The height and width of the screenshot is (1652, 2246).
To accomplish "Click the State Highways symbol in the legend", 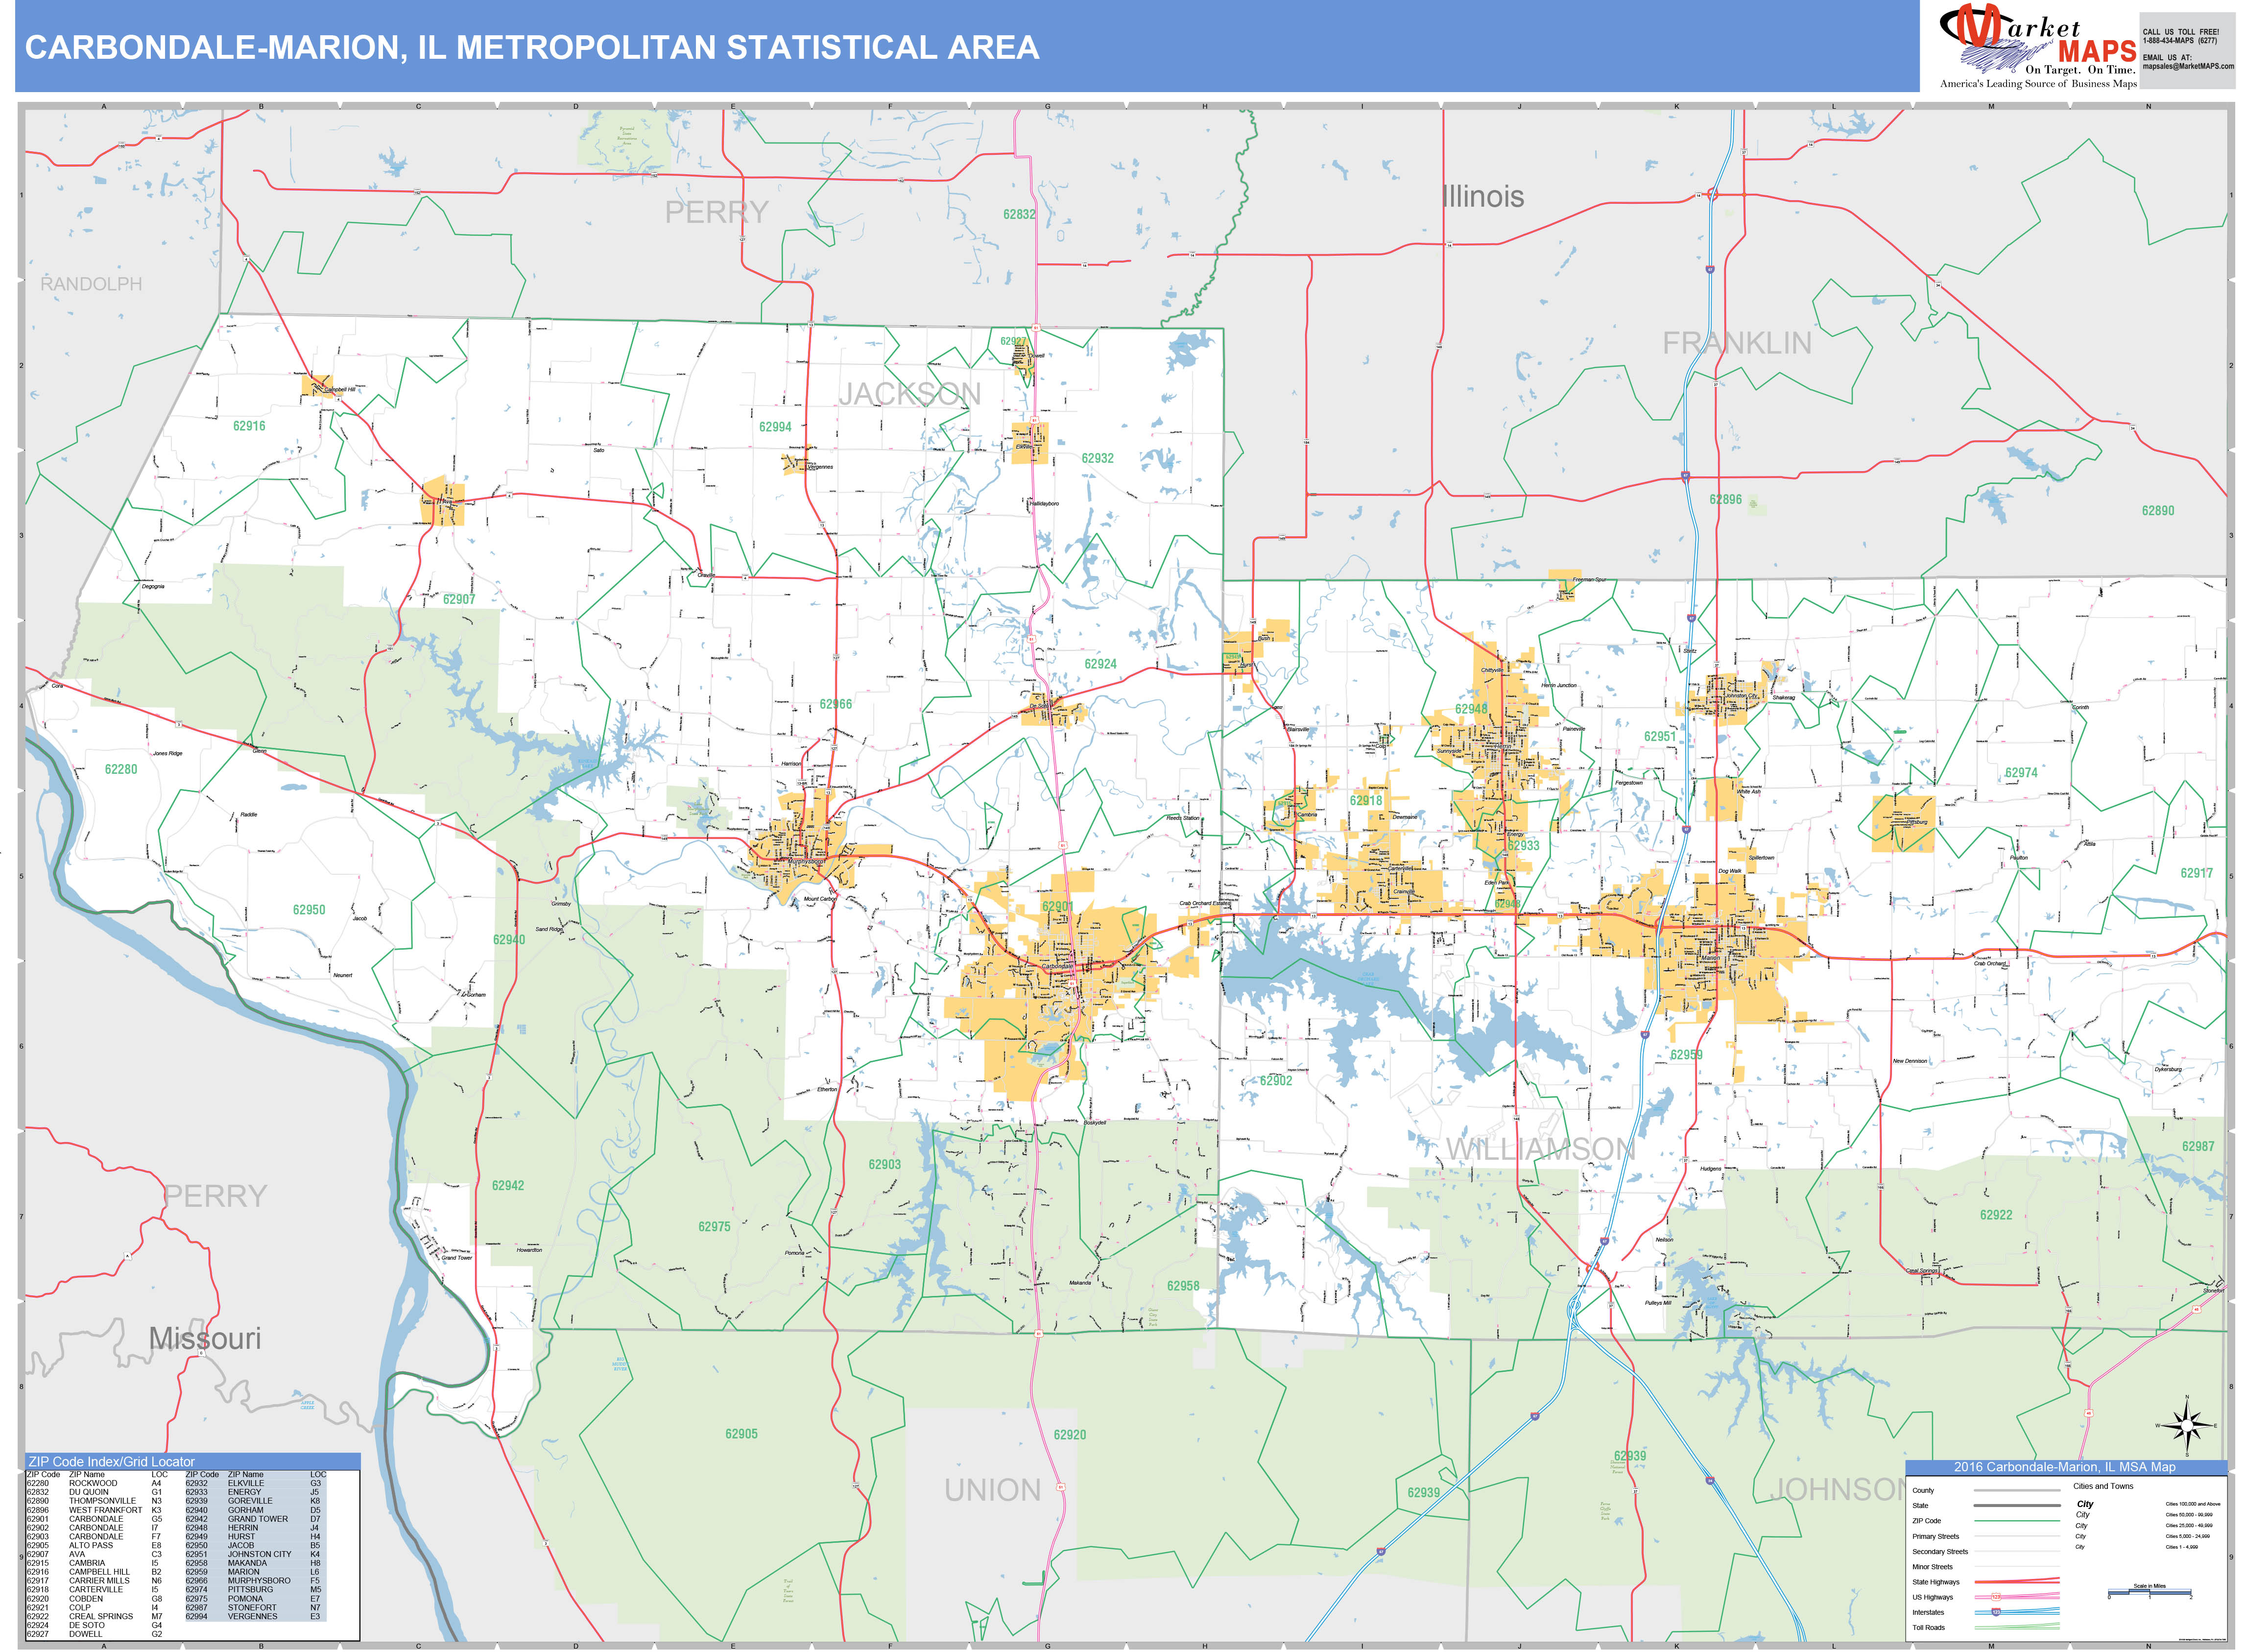I will [2018, 1581].
